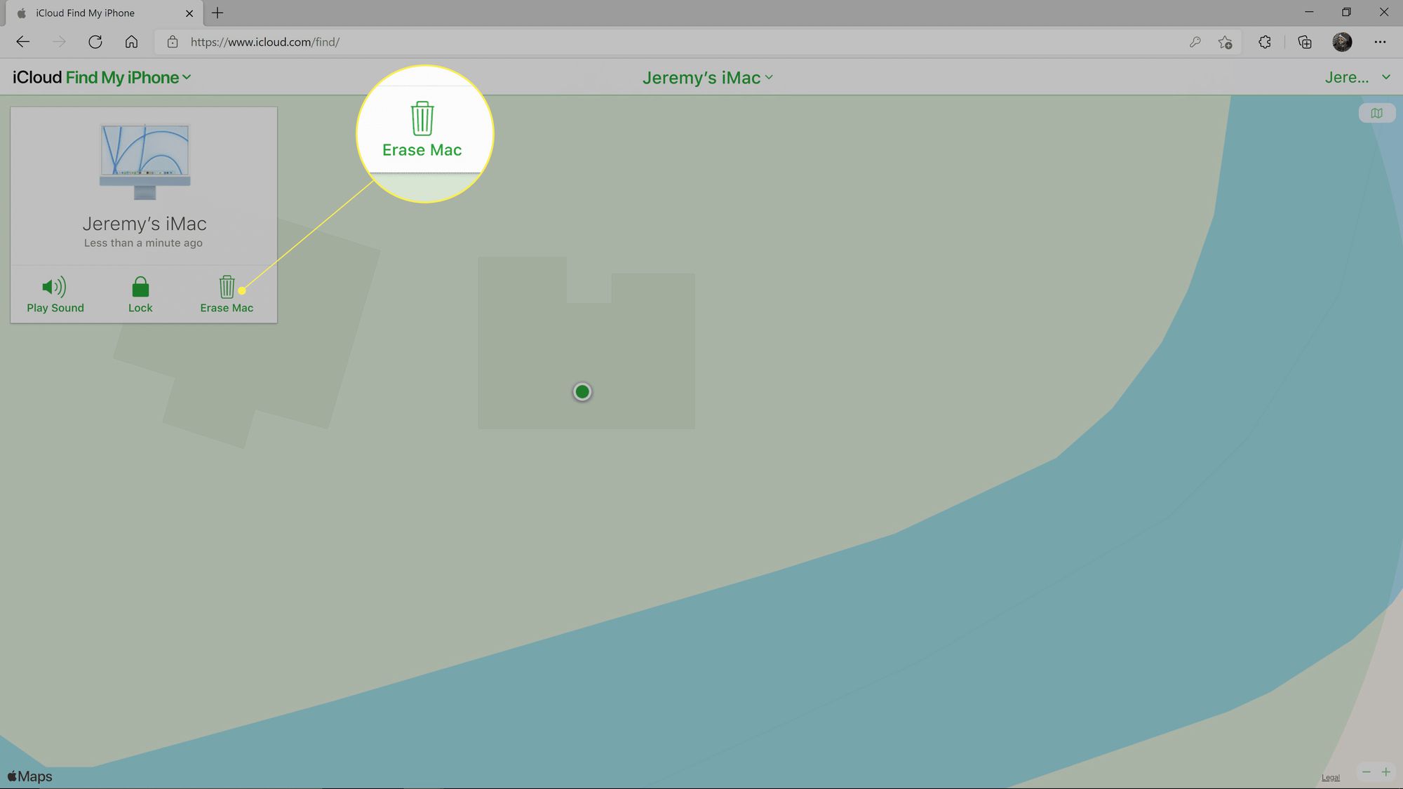Open a new browser tab
Screen dimensions: 1403x789
217,13
